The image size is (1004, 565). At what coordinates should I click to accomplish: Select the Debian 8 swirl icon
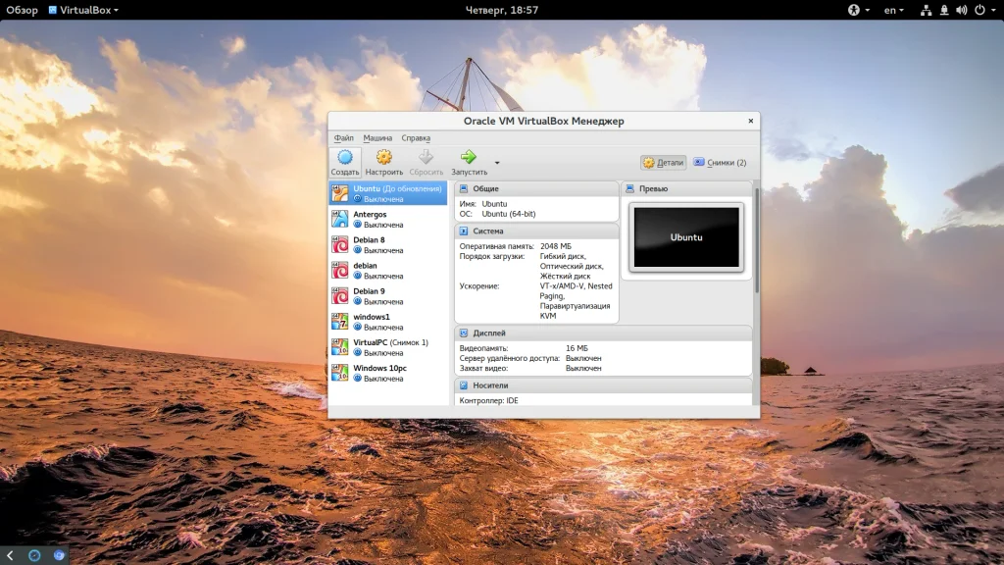(340, 244)
